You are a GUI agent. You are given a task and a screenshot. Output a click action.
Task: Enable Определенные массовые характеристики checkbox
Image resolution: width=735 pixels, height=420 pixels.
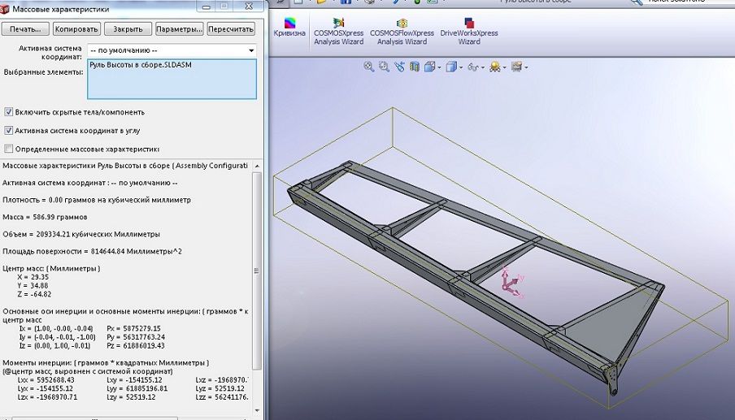9,149
